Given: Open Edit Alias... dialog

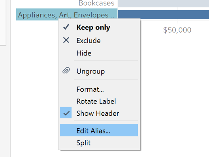Looking at the screenshot, I should click(x=99, y=130).
